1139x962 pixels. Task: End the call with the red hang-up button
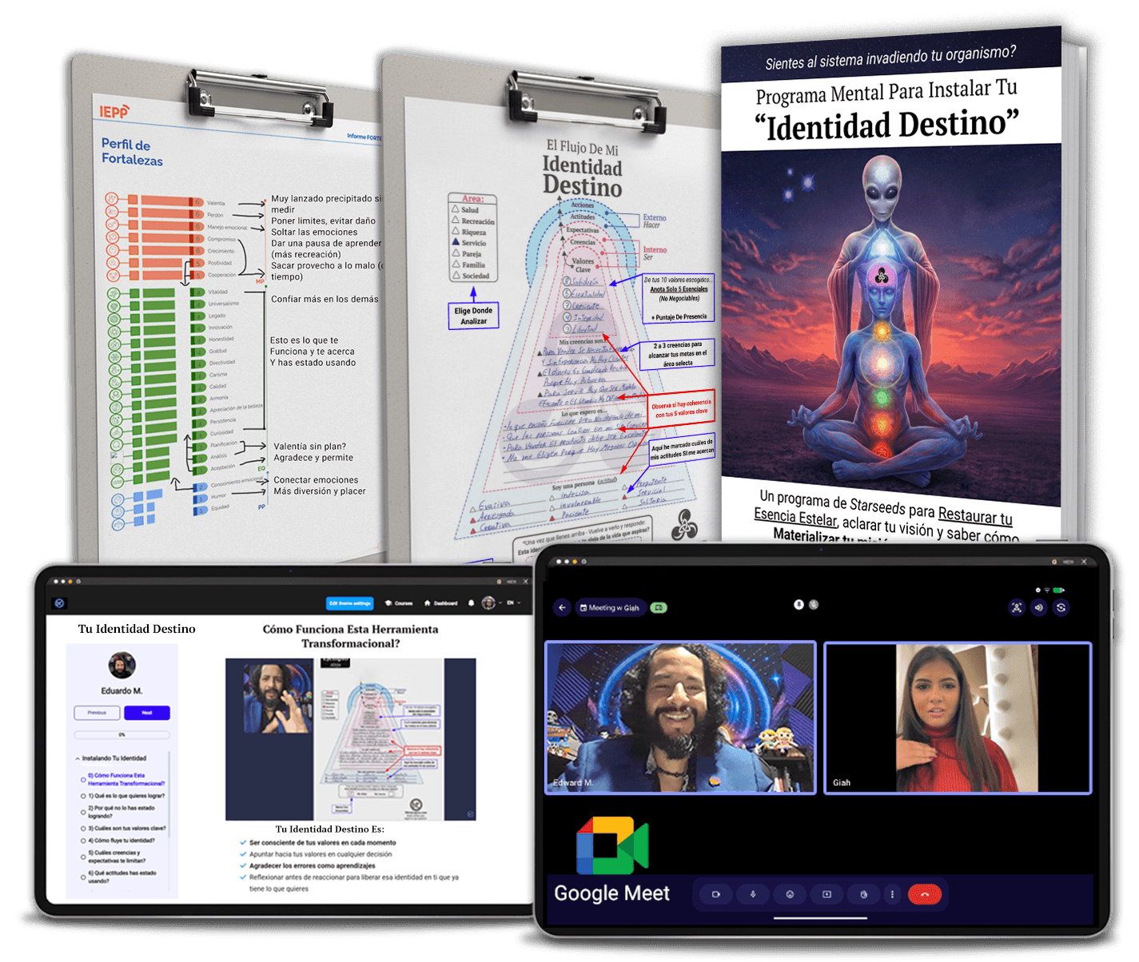[x=925, y=895]
